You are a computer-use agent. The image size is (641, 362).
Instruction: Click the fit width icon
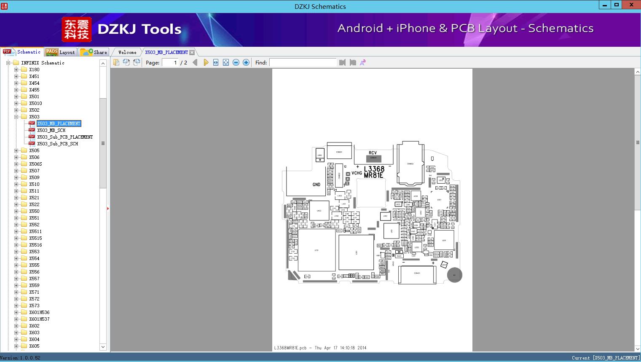coord(216,62)
